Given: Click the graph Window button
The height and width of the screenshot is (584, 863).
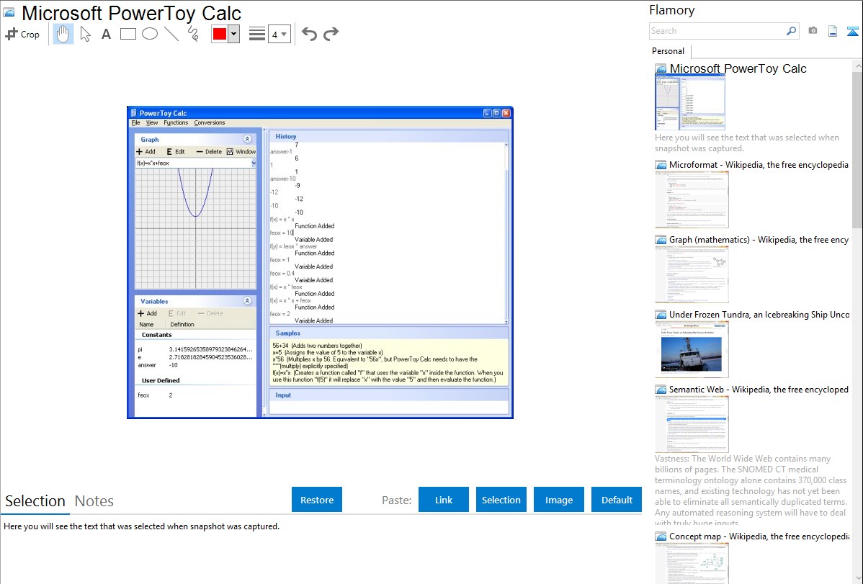Looking at the screenshot, I should coord(241,151).
